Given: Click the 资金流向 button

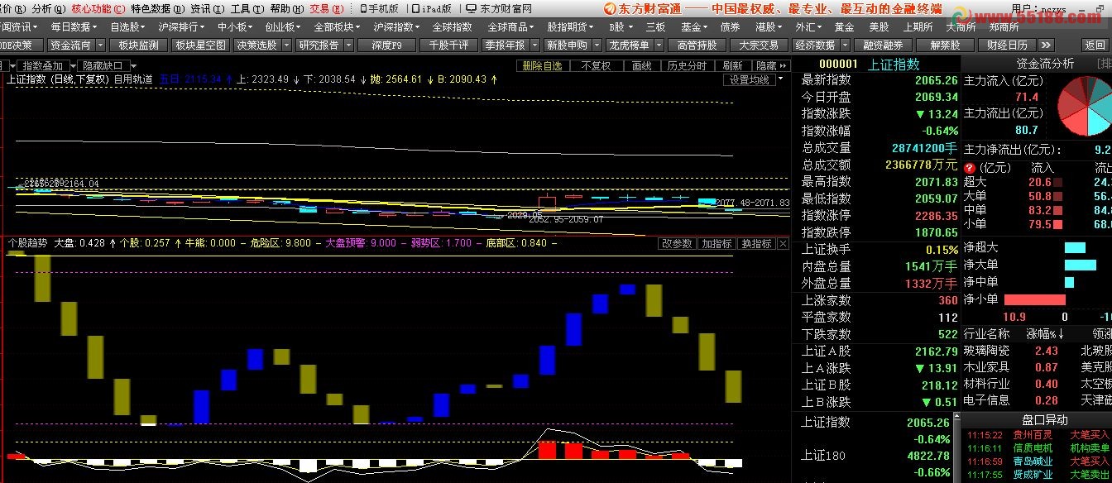Looking at the screenshot, I should click(70, 45).
